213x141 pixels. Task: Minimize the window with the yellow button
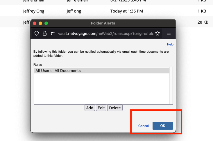click(40, 23)
